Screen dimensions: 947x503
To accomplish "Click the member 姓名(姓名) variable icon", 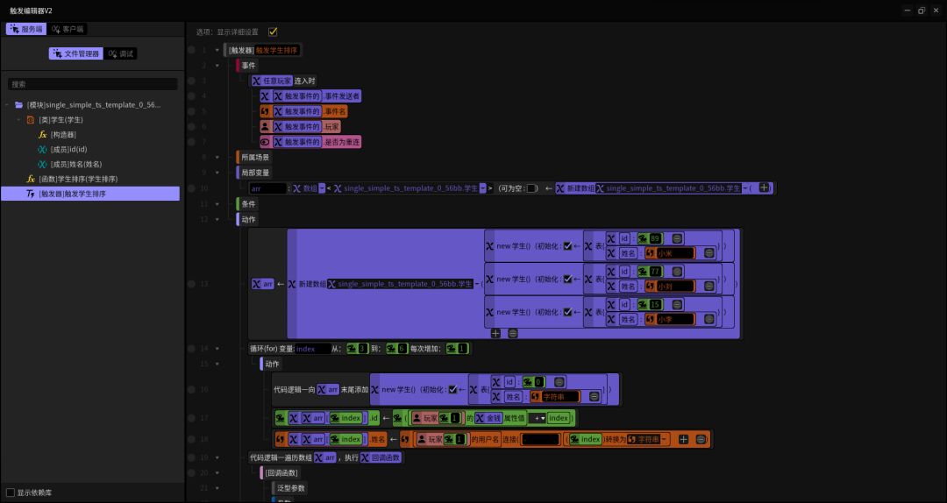I will tap(42, 164).
